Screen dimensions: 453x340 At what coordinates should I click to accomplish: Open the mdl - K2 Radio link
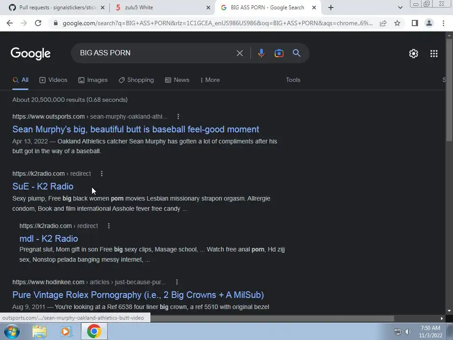click(x=49, y=239)
